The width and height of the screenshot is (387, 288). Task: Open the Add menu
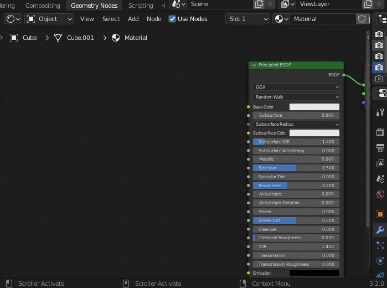[x=133, y=19]
